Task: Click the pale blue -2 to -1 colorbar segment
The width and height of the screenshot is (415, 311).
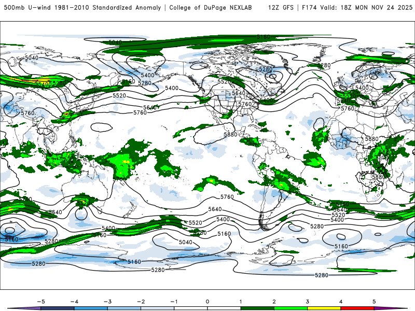Action: pyautogui.click(x=158, y=308)
